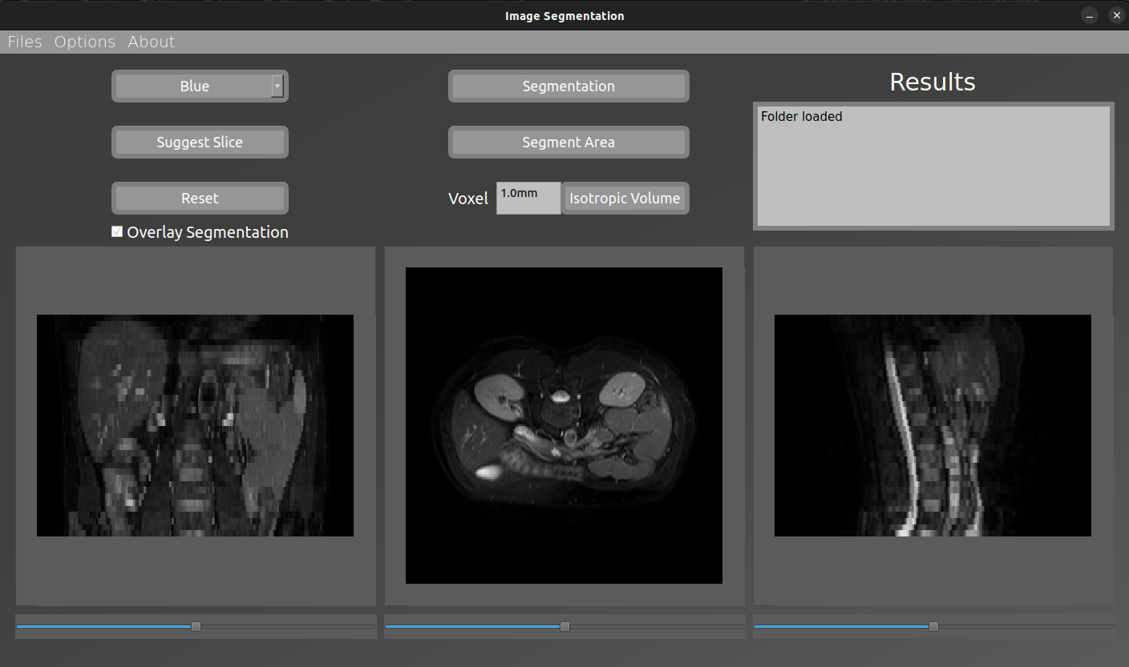Click the axial view slice slider handle

[564, 627]
